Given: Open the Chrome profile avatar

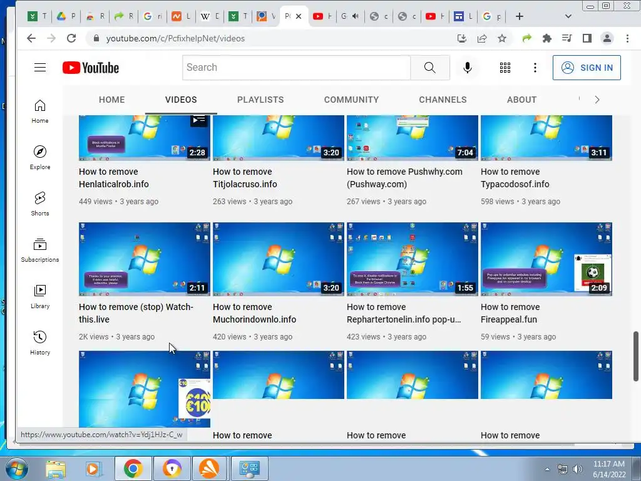Looking at the screenshot, I should pyautogui.click(x=607, y=38).
